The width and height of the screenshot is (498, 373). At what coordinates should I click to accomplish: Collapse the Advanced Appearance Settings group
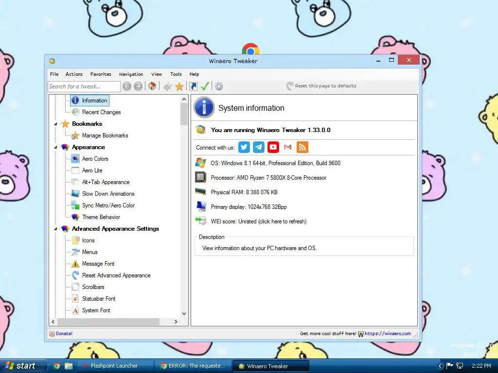[x=55, y=229]
